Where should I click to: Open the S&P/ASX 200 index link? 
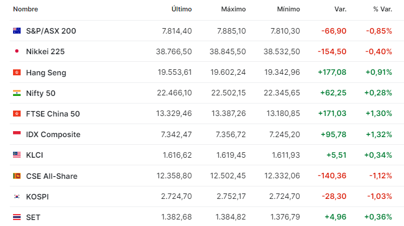tap(51, 31)
